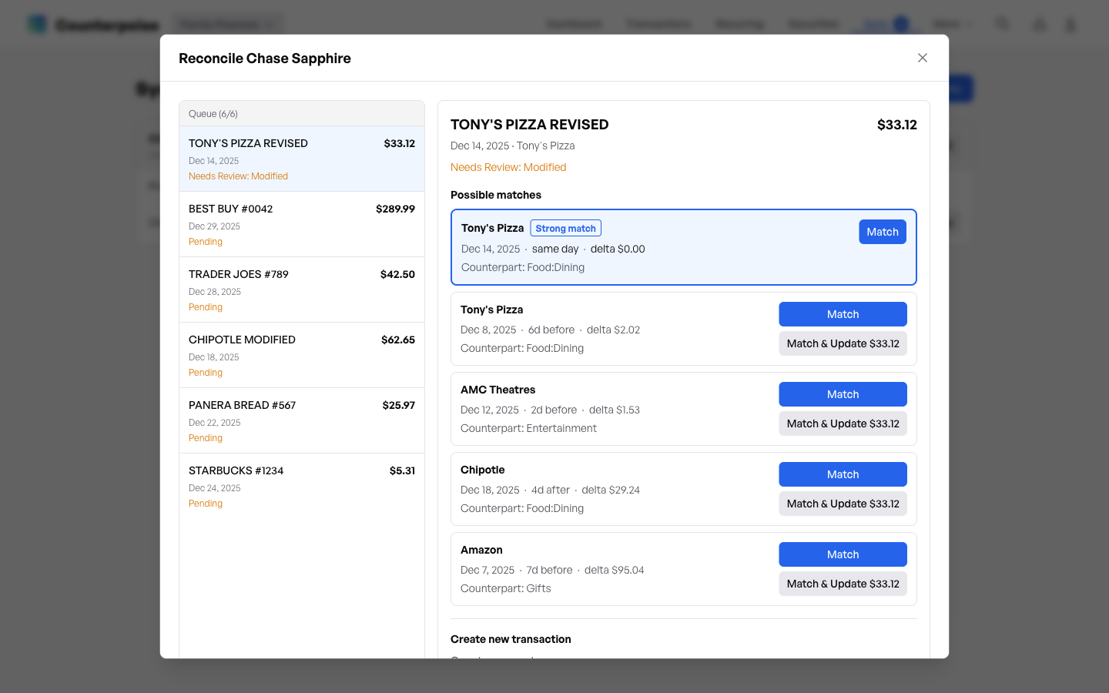Viewport: 1109px width, 693px height.
Task: Click Match for Tony's Pizza dated Dec 8
Action: click(x=843, y=314)
